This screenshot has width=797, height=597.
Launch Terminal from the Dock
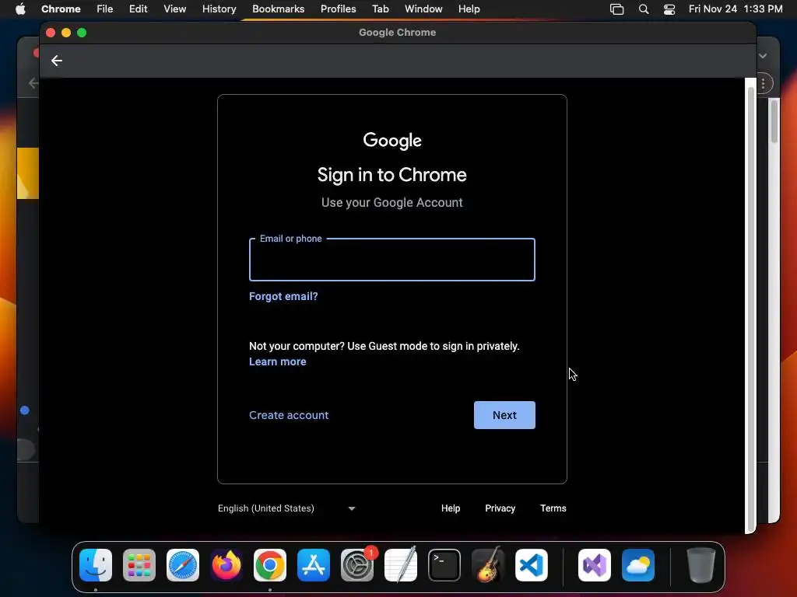click(x=444, y=565)
